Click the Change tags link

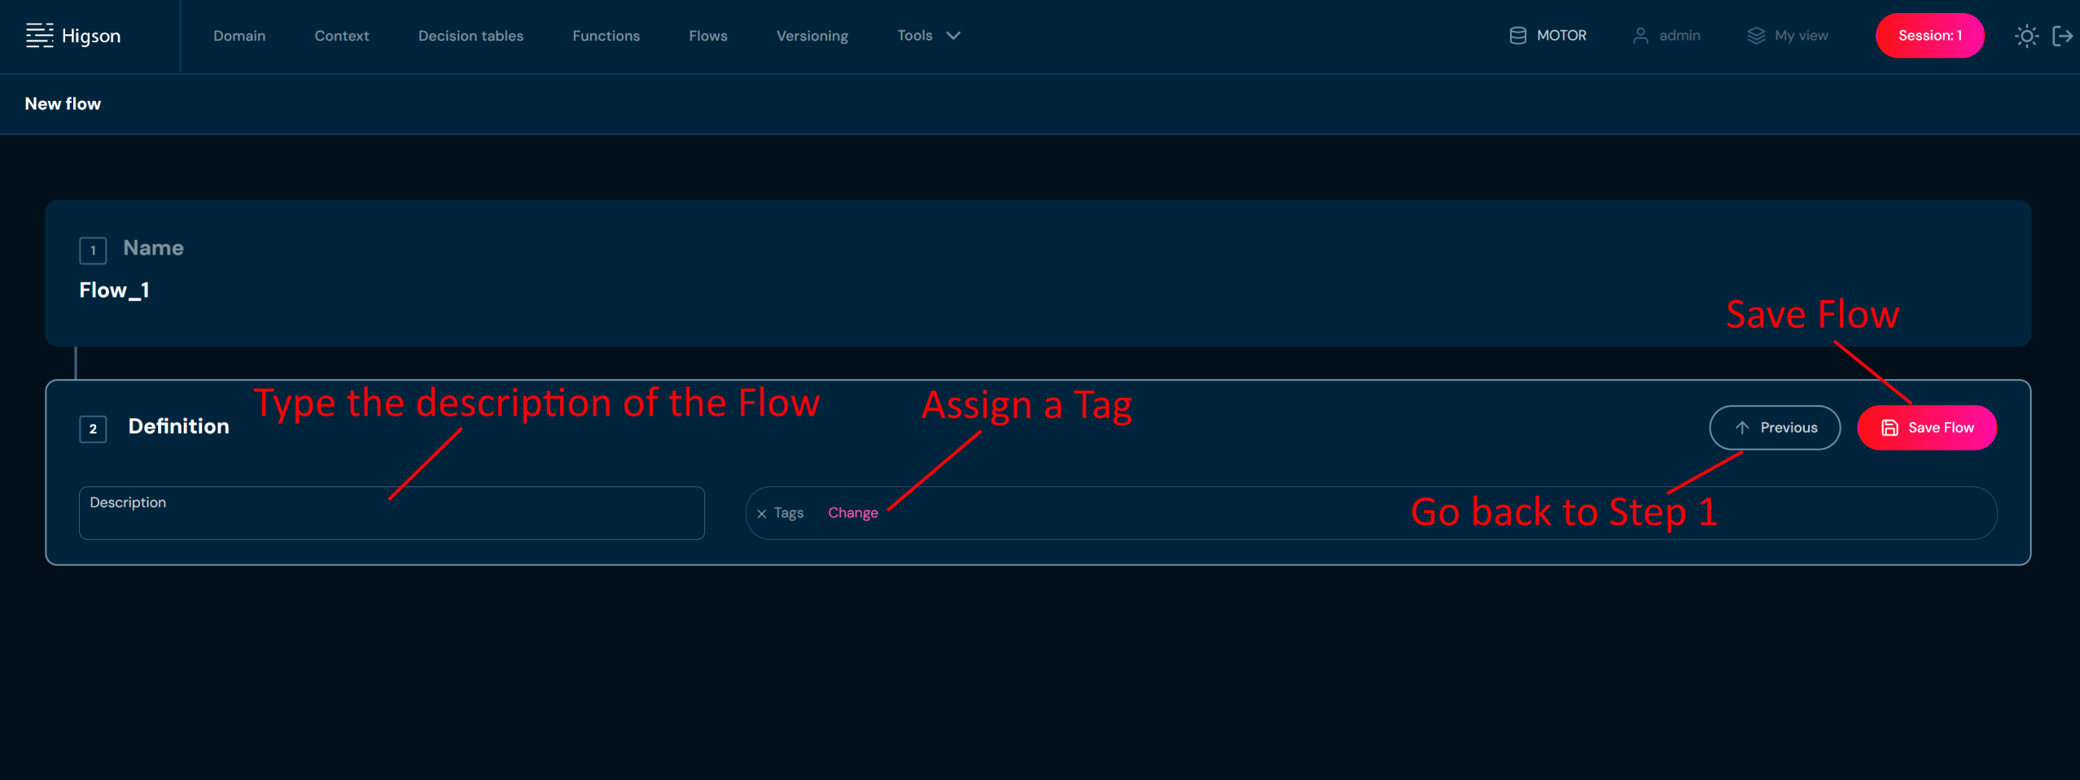[852, 513]
